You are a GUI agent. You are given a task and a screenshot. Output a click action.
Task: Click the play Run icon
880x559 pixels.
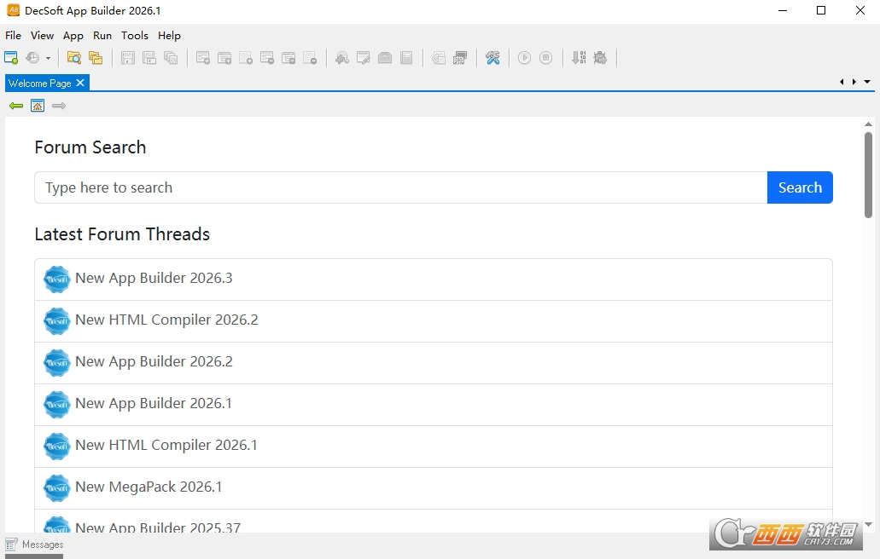524,58
